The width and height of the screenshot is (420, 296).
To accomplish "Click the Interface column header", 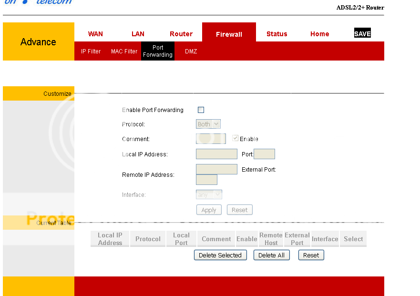I will pos(325,239).
